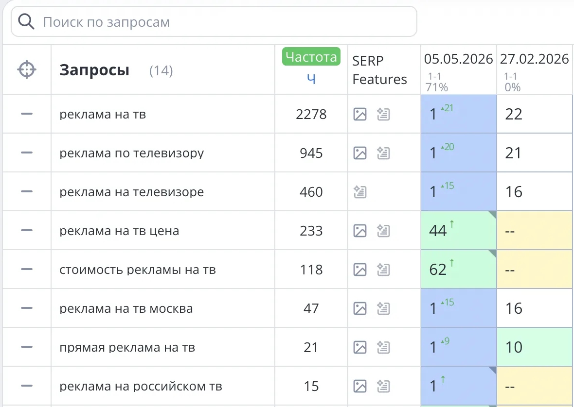Open 05.05.2026 position cell for 'реклама на тв'
This screenshot has width=574, height=407.
point(459,114)
